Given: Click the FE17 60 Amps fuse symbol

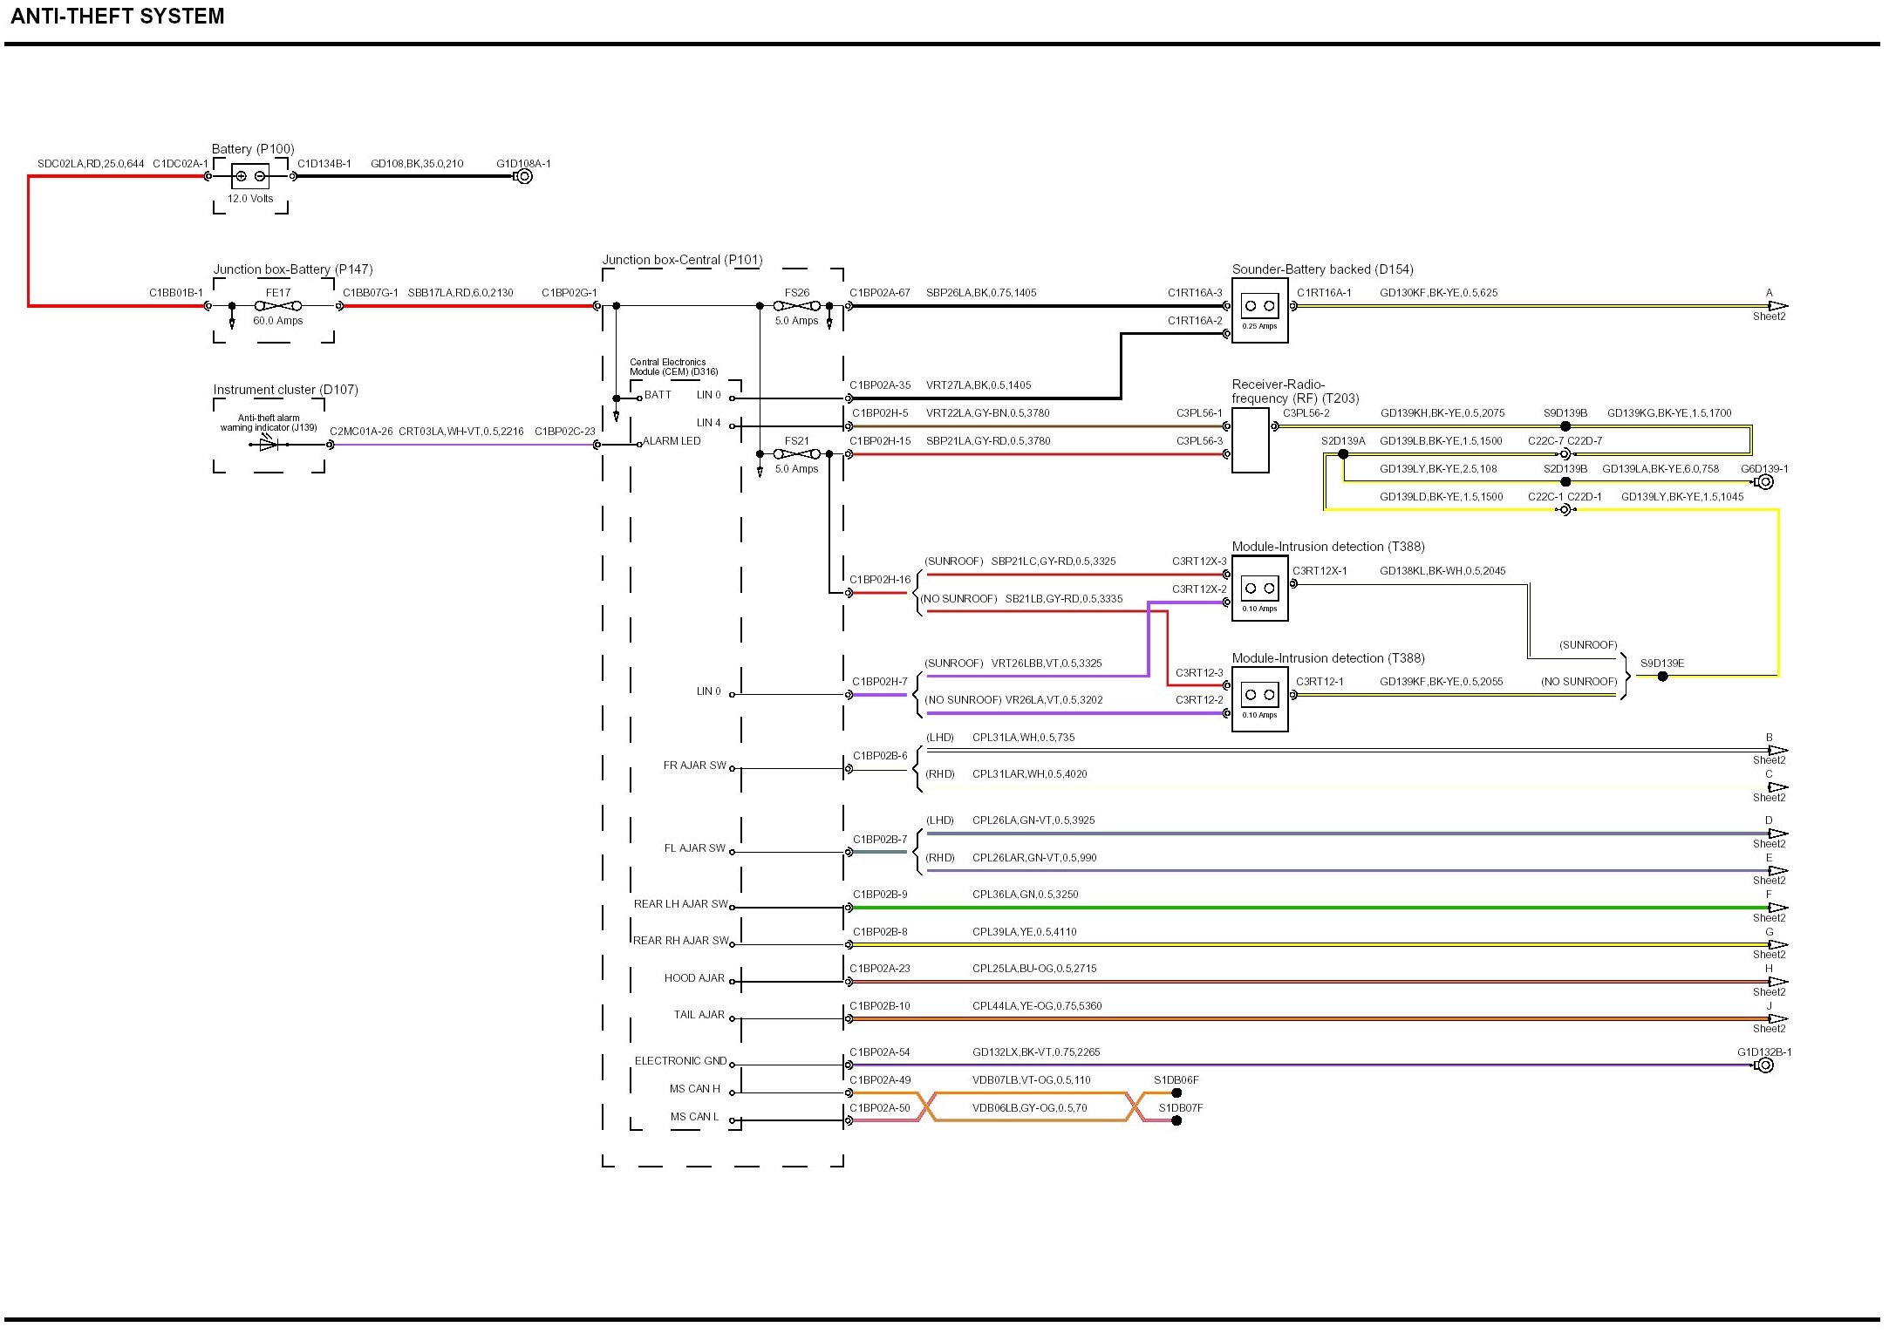Looking at the screenshot, I should coord(278,306).
